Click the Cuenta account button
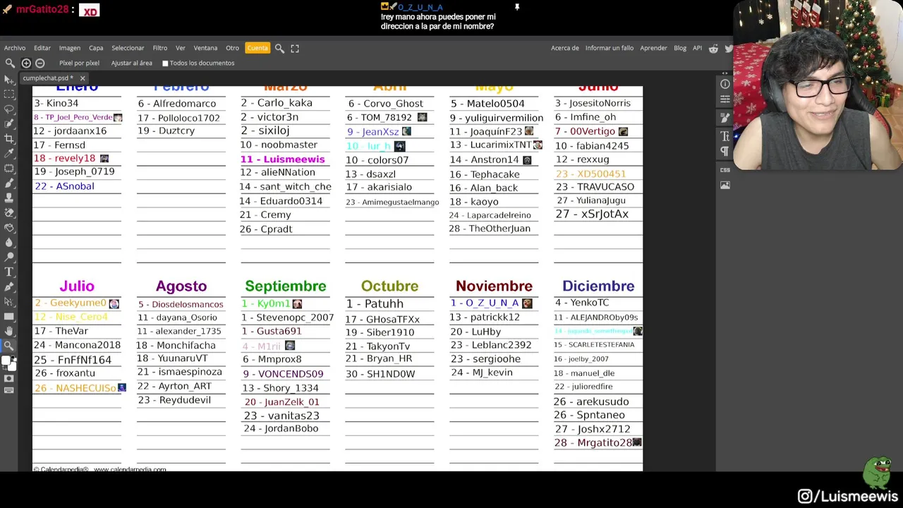903x508 pixels. [257, 48]
